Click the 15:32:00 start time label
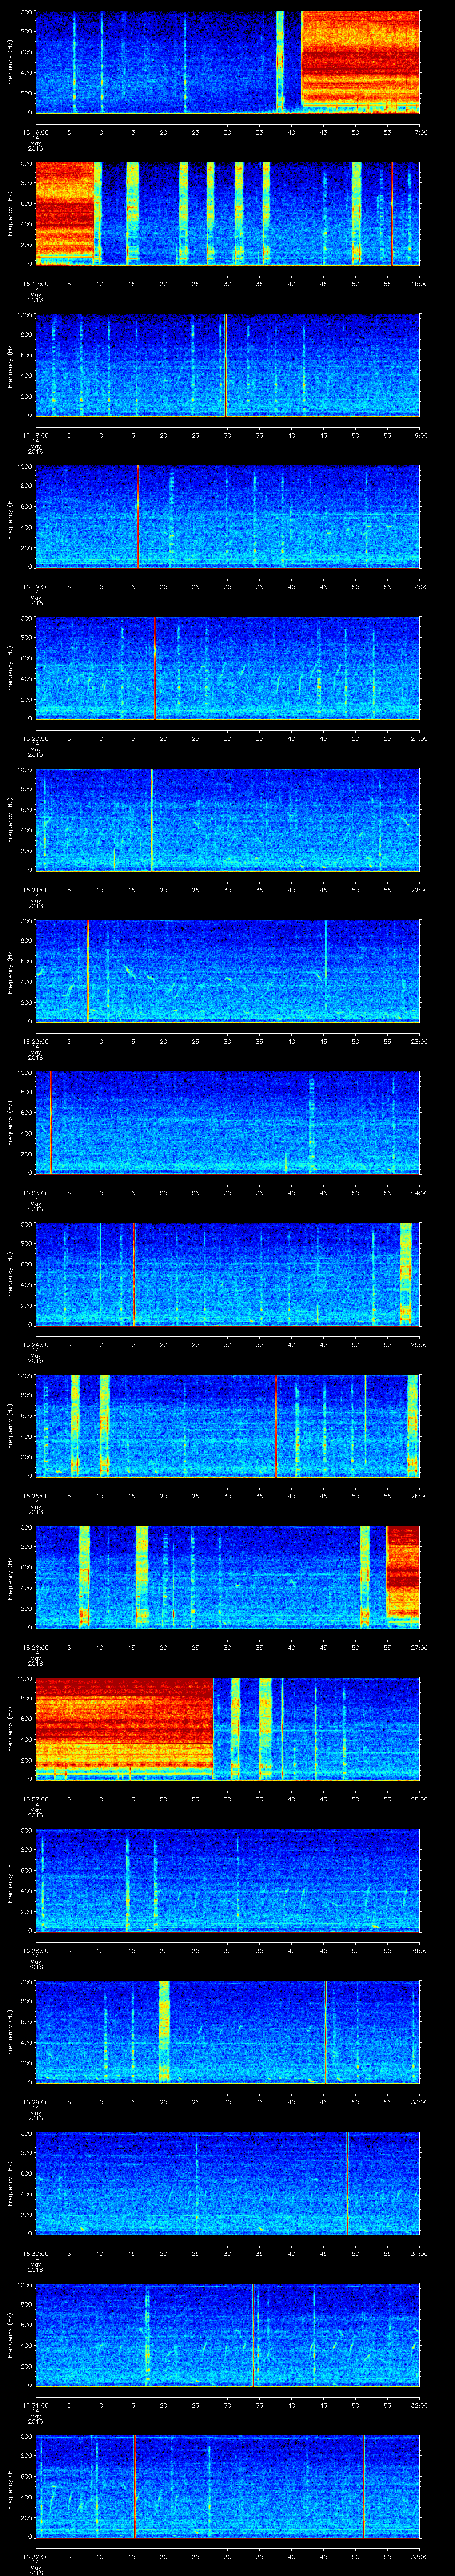This screenshot has height=2576, width=455. pos(36,2556)
